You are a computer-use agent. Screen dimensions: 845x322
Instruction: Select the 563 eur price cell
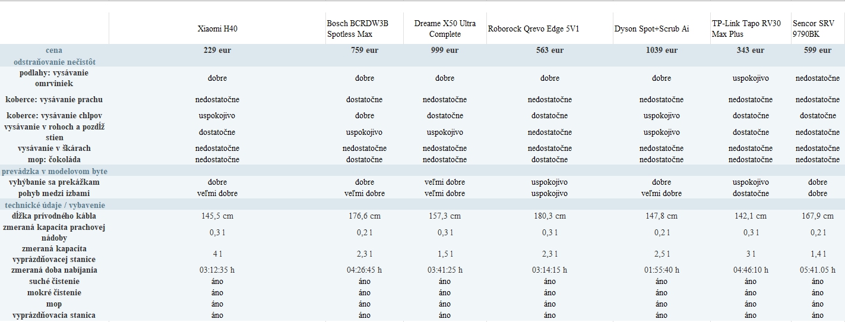coord(550,50)
